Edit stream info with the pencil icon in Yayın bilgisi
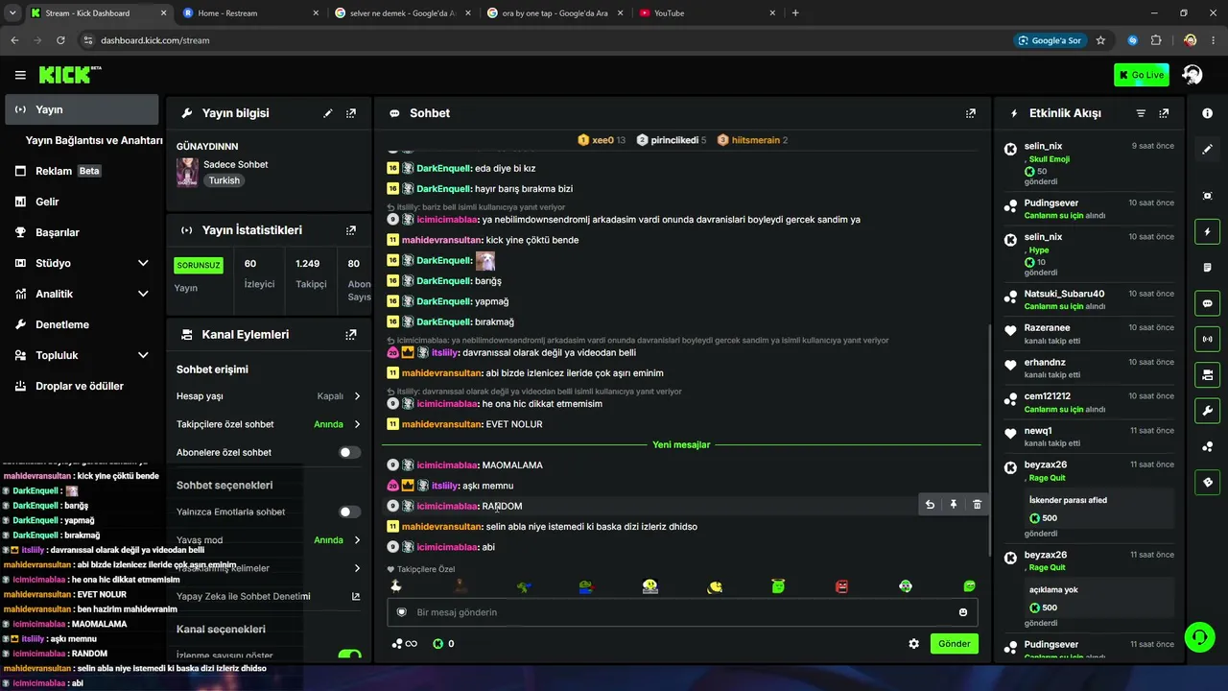 [x=328, y=113]
